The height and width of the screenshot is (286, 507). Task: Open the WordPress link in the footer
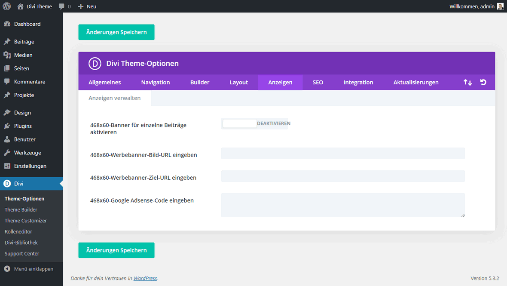pos(145,278)
